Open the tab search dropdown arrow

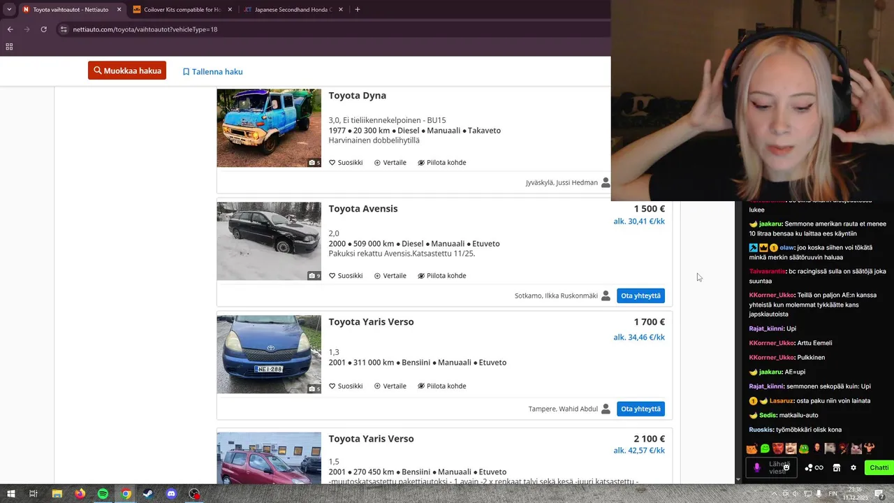(9, 10)
